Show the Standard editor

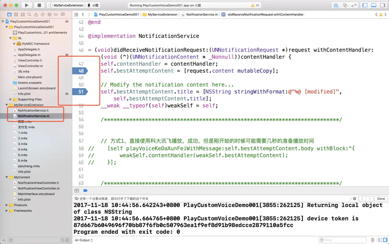tap(336, 5)
